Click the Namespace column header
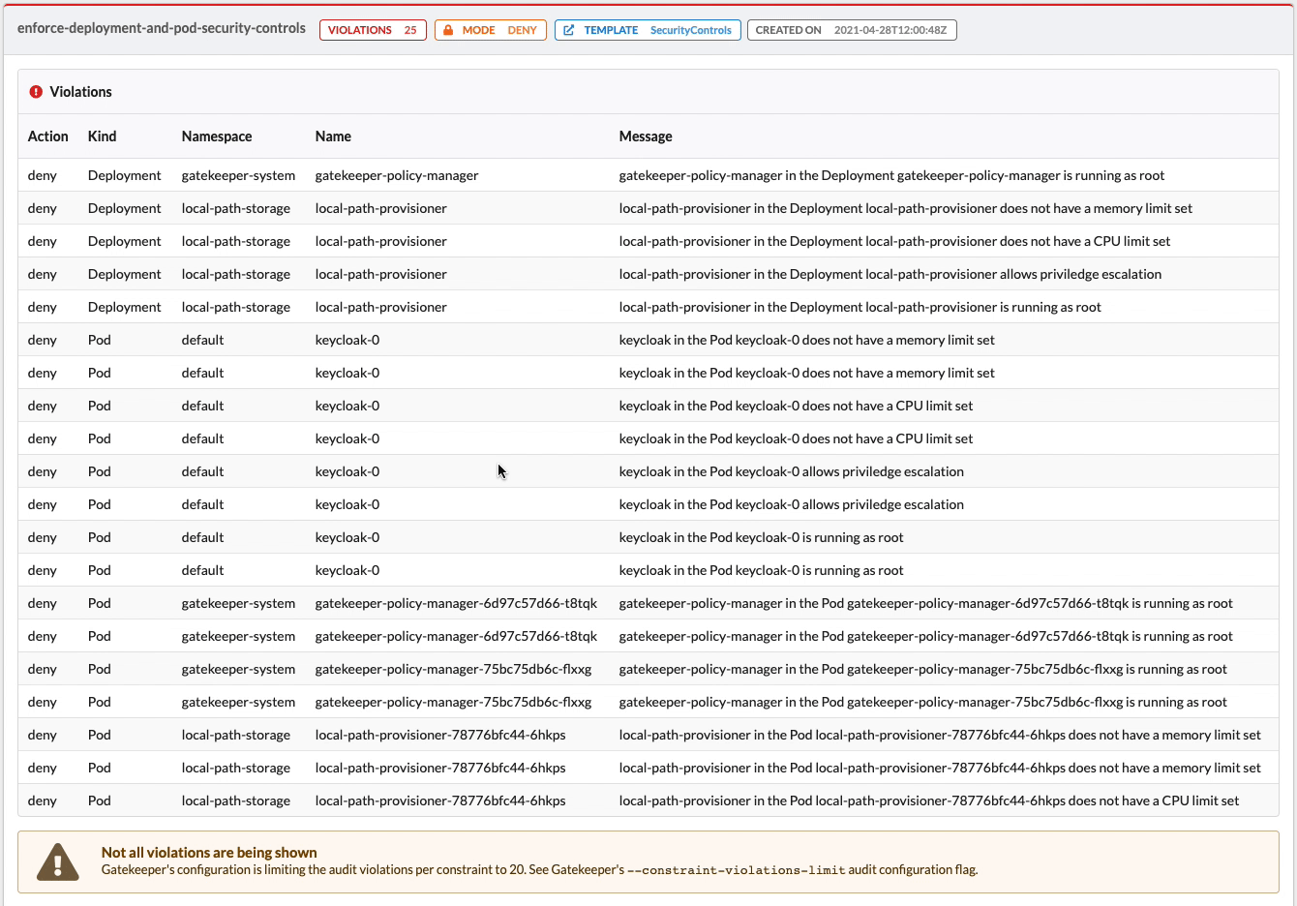The height and width of the screenshot is (906, 1297). point(217,136)
